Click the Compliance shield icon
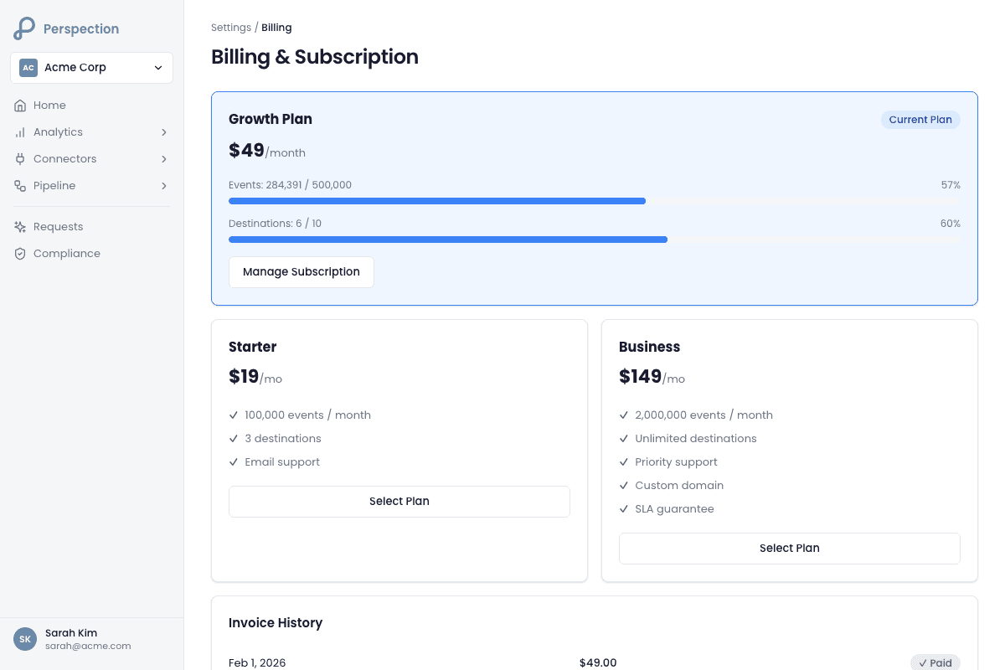This screenshot has height=670, width=1005. coord(20,254)
